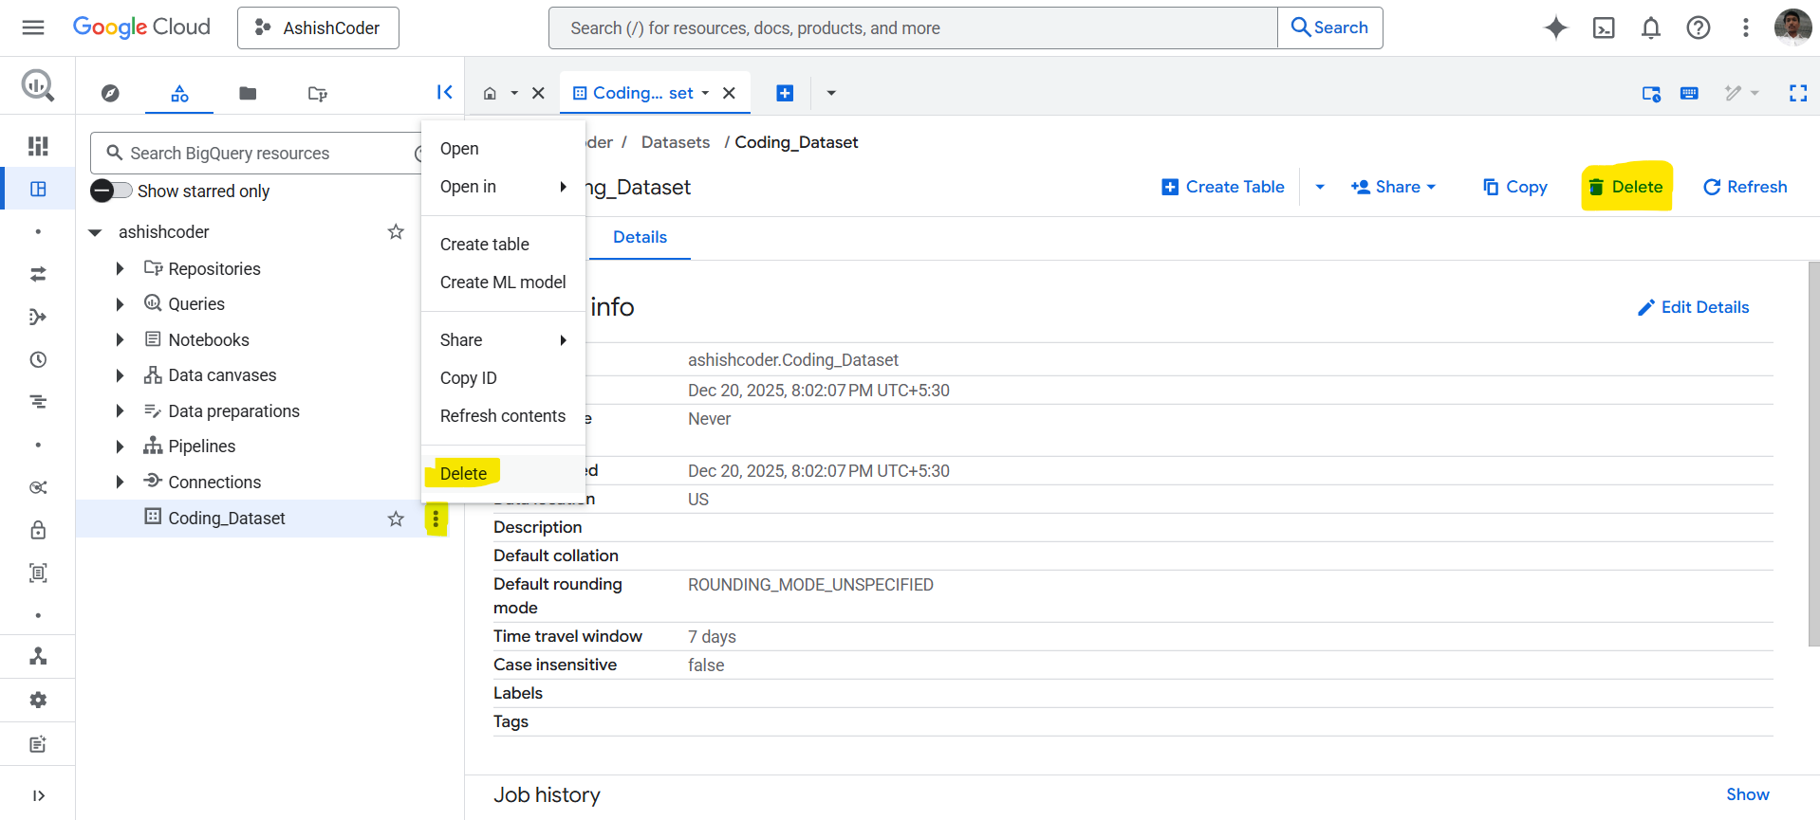Switch to the compass Explorer tab
The image size is (1820, 820).
coord(110,93)
